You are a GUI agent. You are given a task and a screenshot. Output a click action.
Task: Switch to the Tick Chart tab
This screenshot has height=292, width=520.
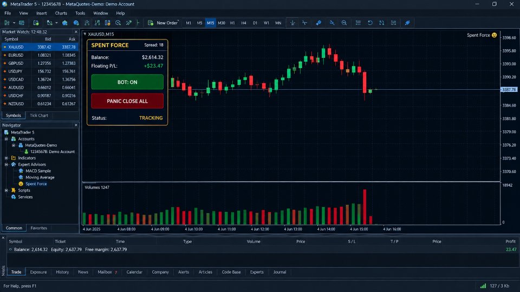pos(39,116)
